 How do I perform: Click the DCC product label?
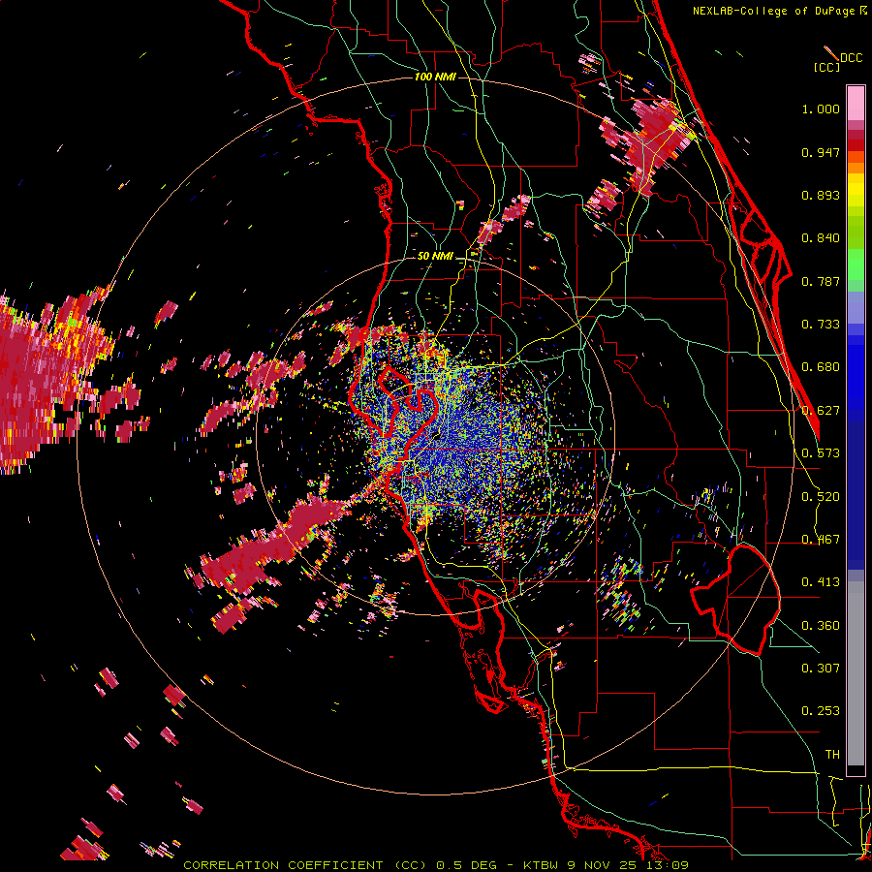click(x=851, y=58)
